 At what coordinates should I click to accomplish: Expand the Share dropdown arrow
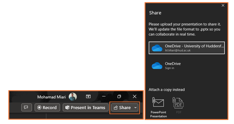tap(136, 108)
